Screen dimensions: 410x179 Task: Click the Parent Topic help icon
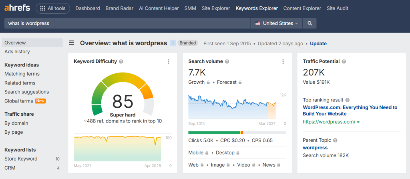[x=335, y=140]
